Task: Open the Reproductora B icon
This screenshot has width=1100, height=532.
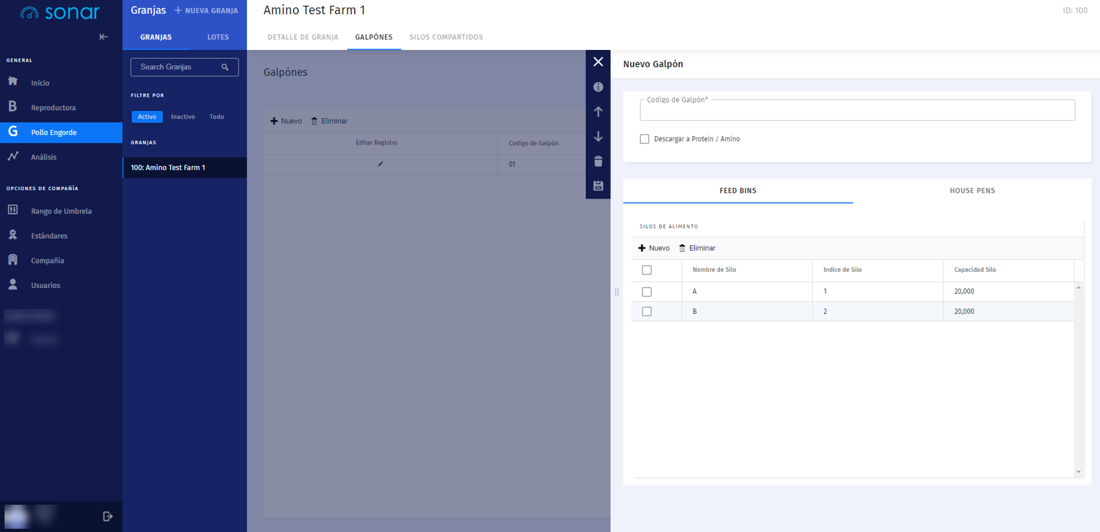Action: [x=13, y=106]
